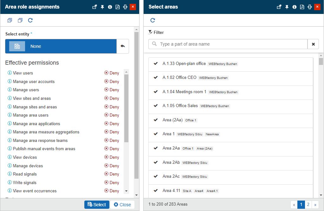This screenshot has height=211, width=324.
Task: Click the PDF export icon in Select areas header
Action: 302,7
